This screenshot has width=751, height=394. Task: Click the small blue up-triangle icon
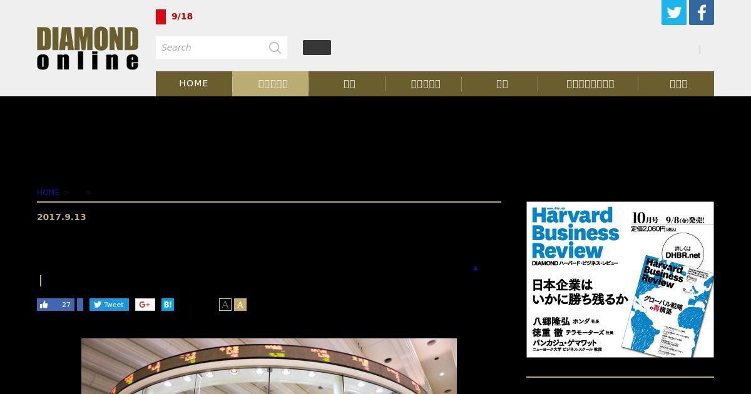[x=475, y=268]
